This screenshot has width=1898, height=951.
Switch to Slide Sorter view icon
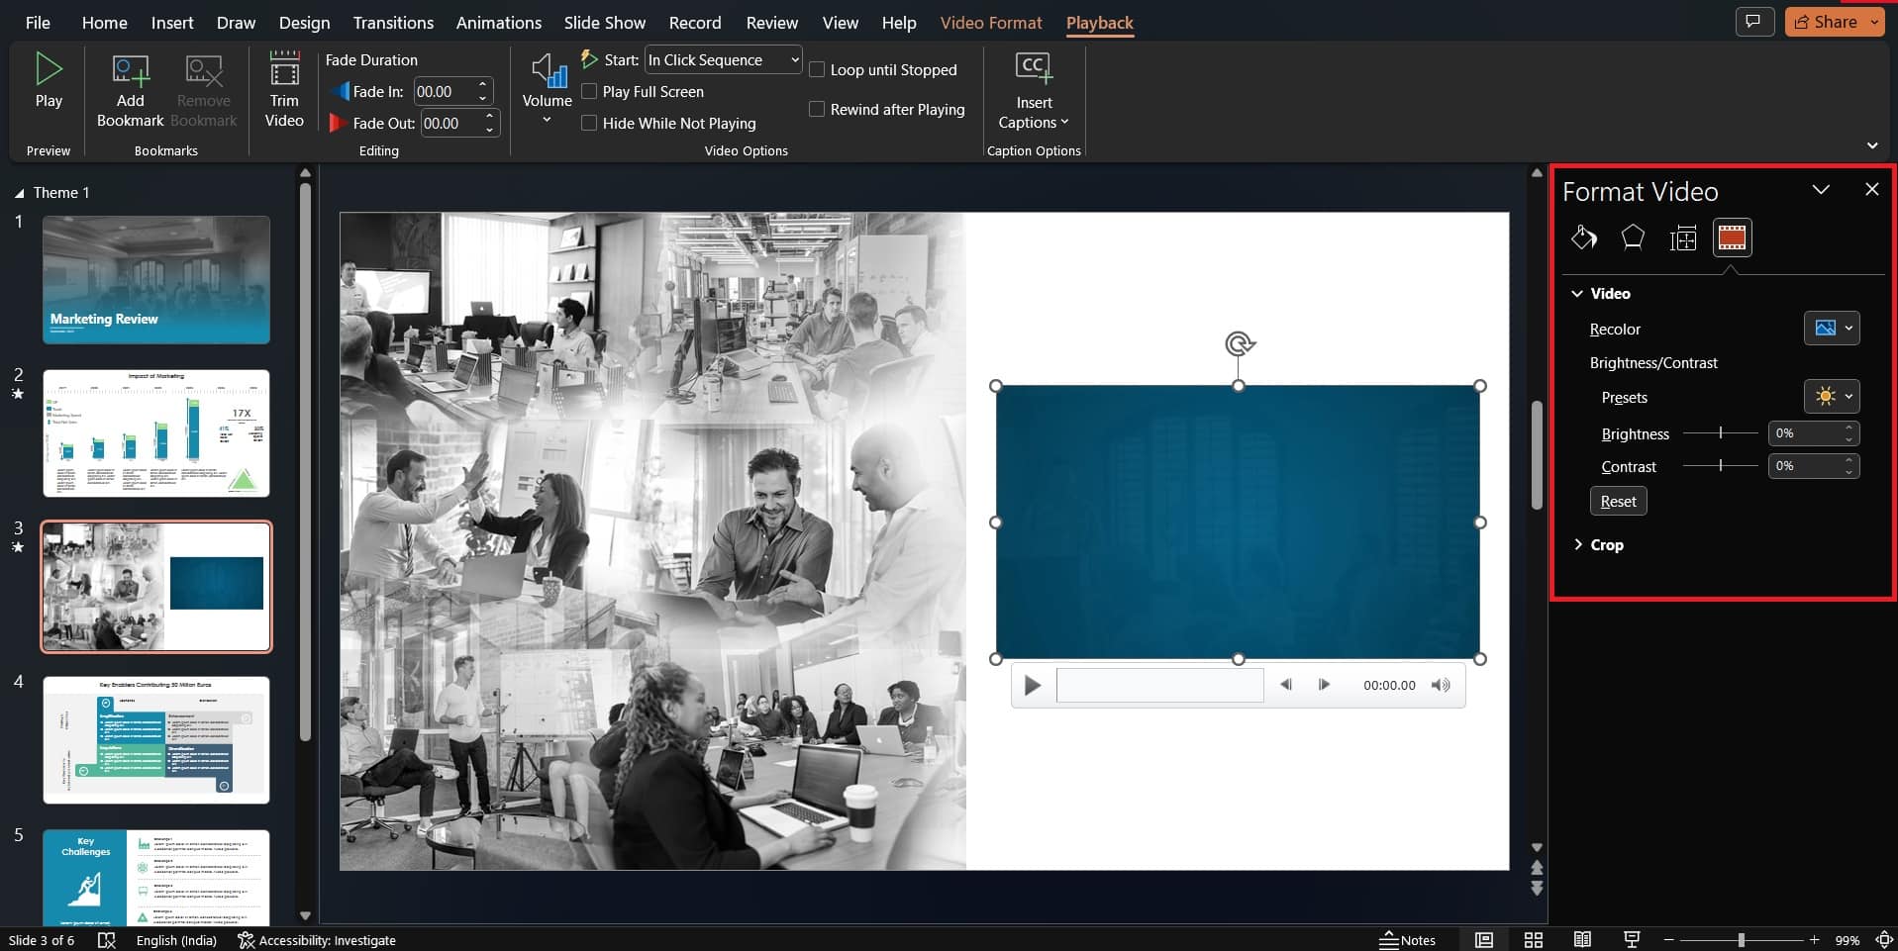tap(1533, 940)
